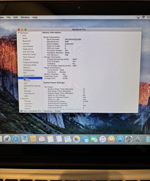Screen dimensions: 150x181
Task: Open Photos app in the Dock
Action: (x=76, y=139)
